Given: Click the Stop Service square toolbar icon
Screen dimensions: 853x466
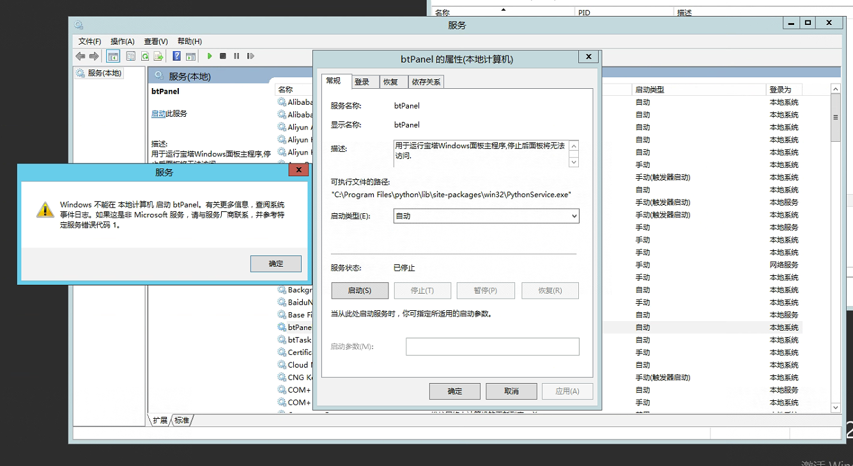Looking at the screenshot, I should (x=223, y=56).
